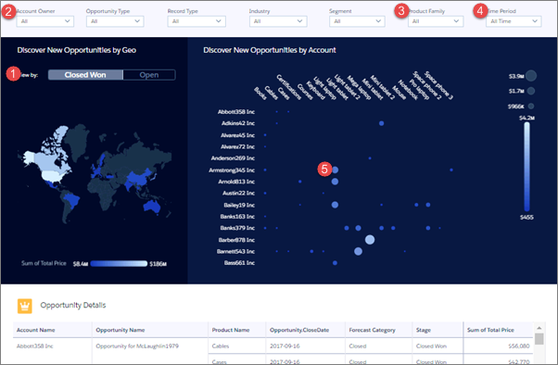Click the large Barber878 Inc bubble

coord(370,240)
